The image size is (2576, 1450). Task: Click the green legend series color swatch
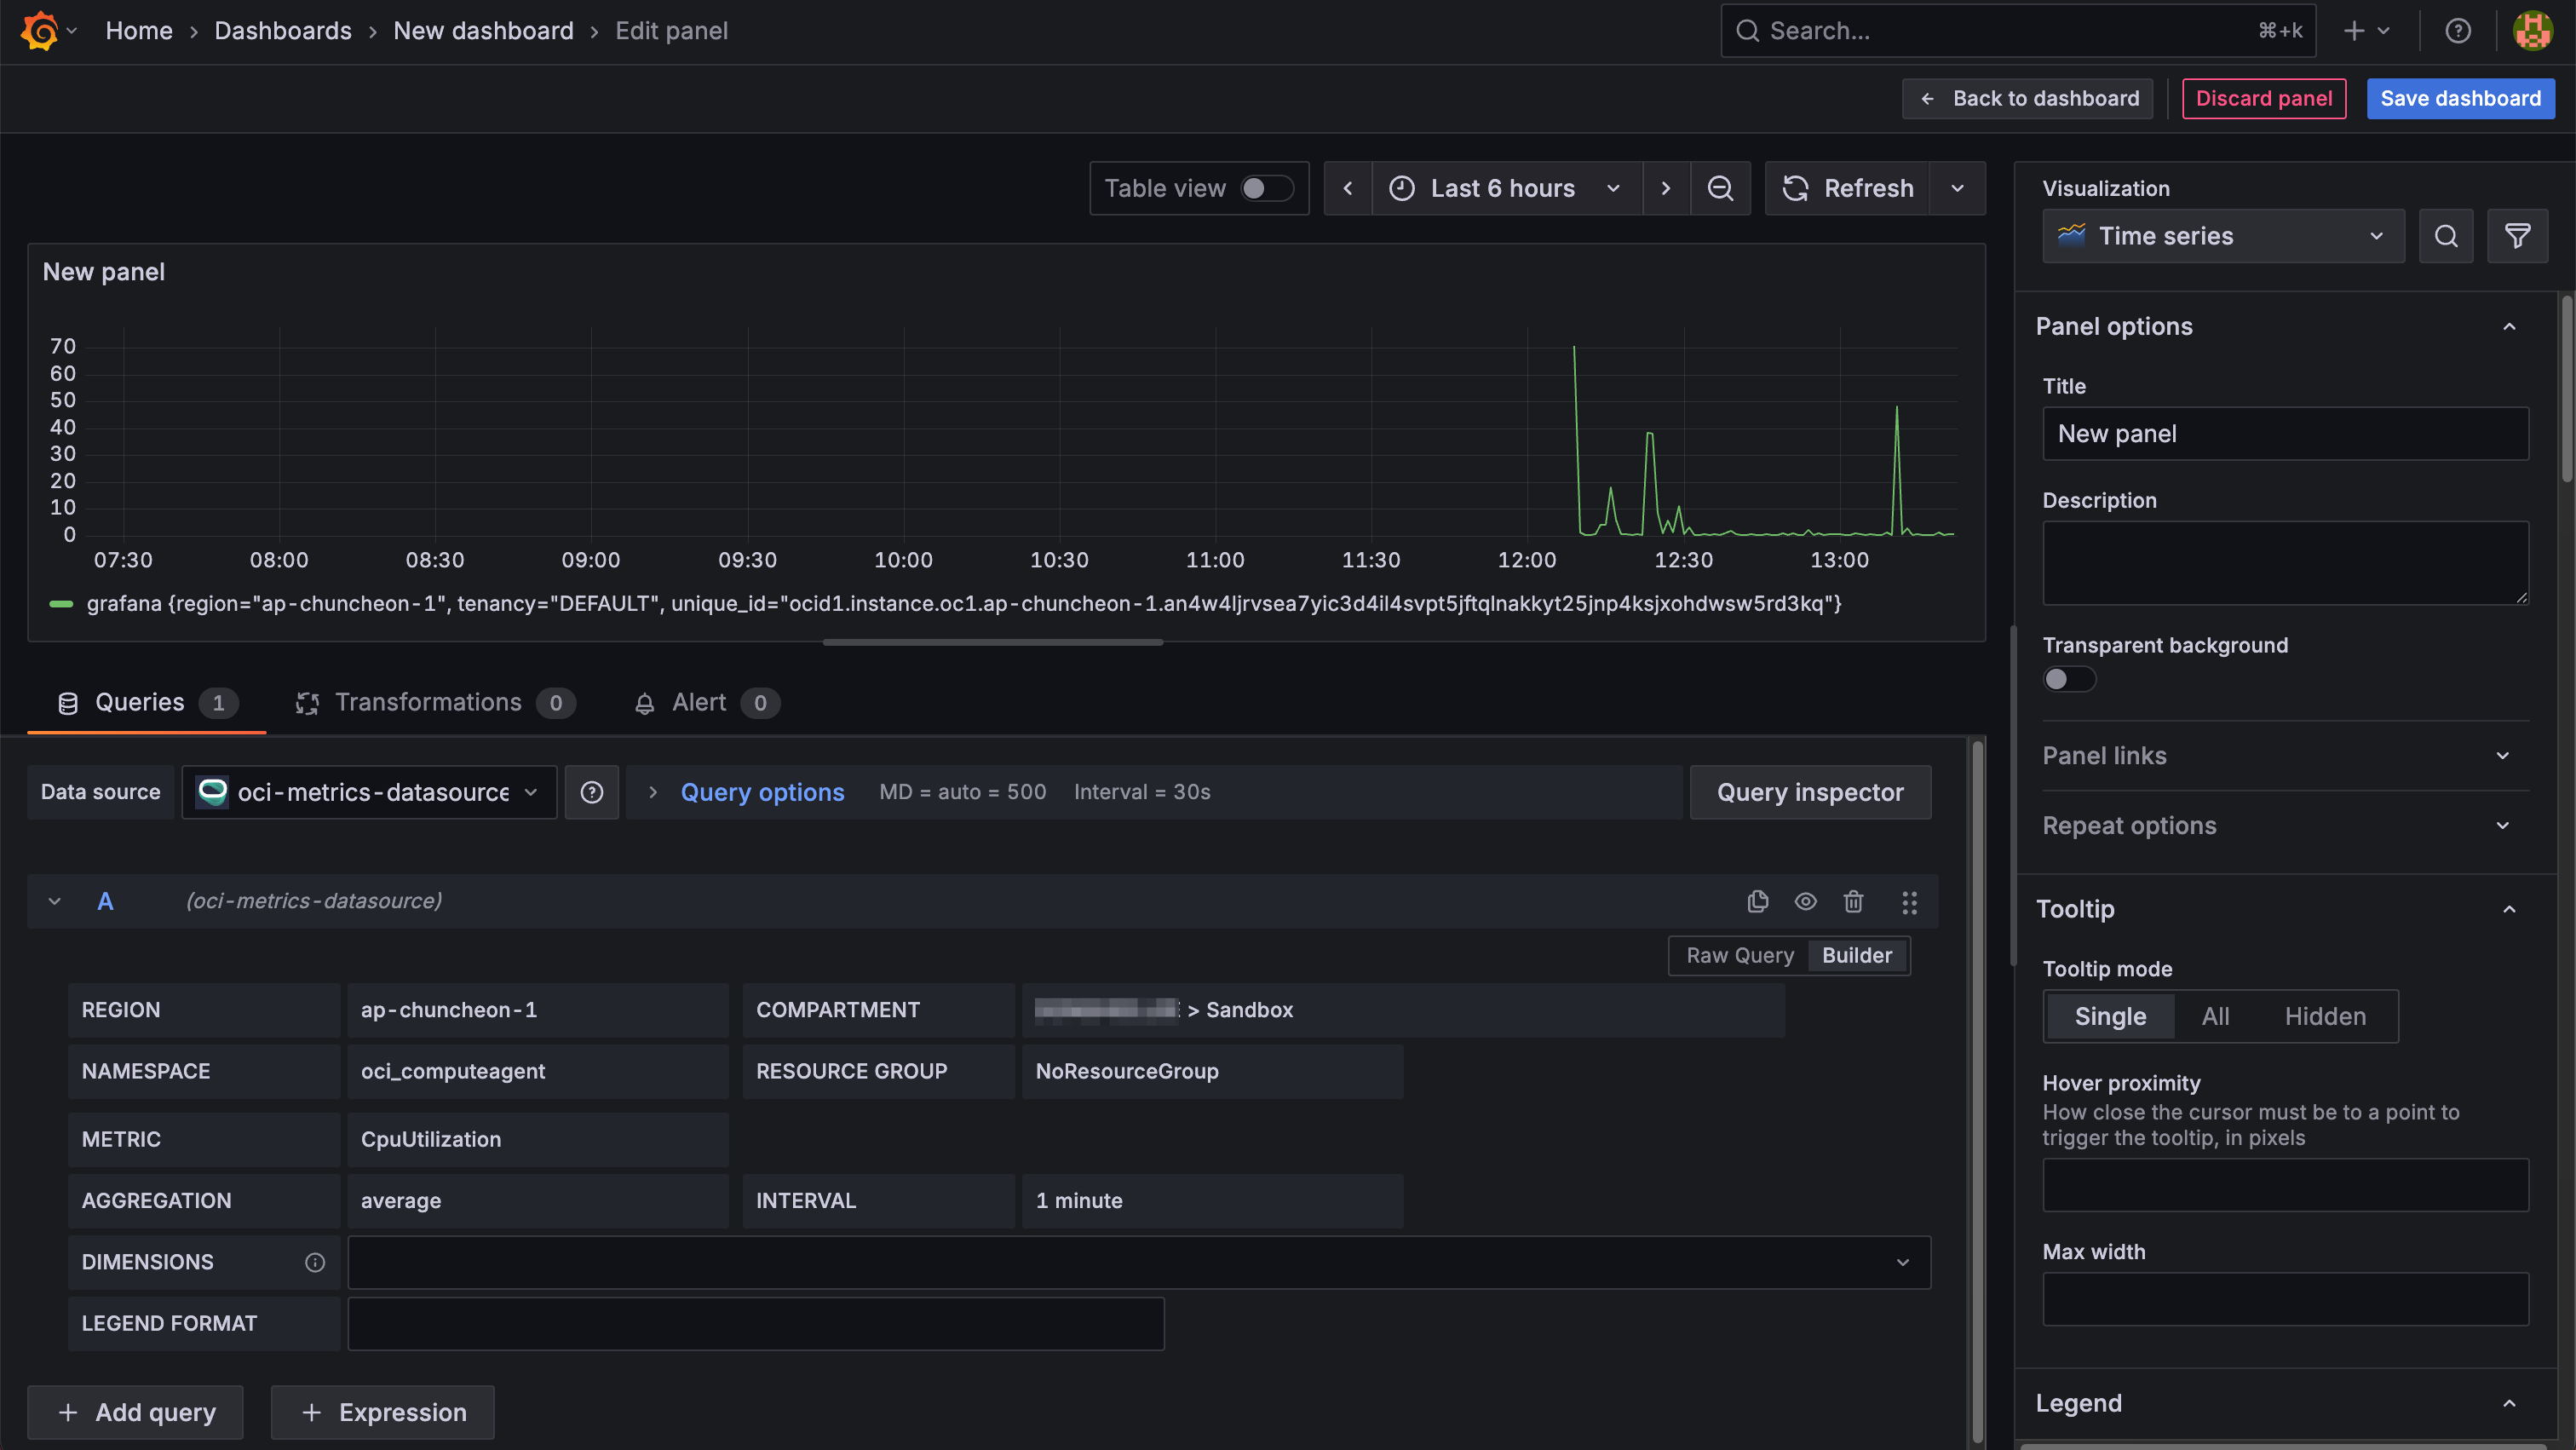point(61,604)
